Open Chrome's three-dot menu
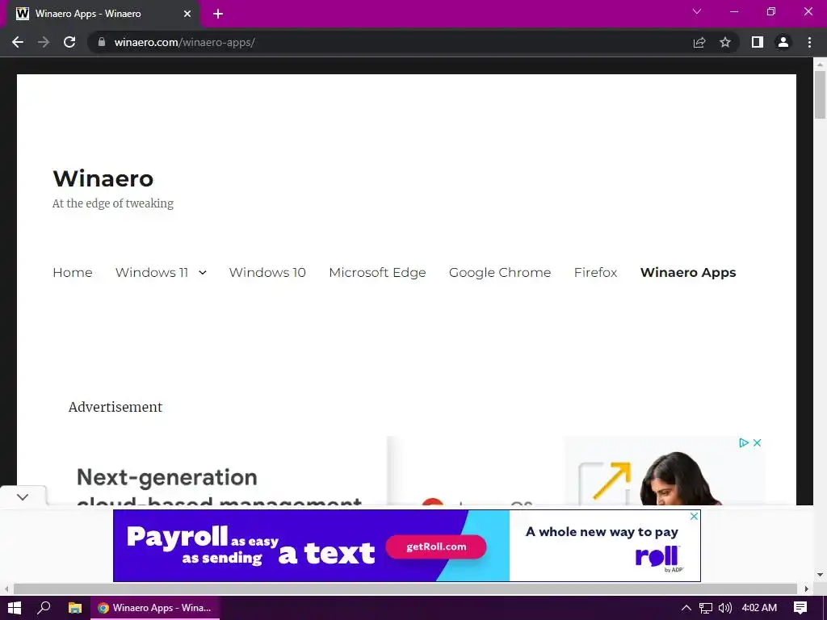827x620 pixels. 809,42
